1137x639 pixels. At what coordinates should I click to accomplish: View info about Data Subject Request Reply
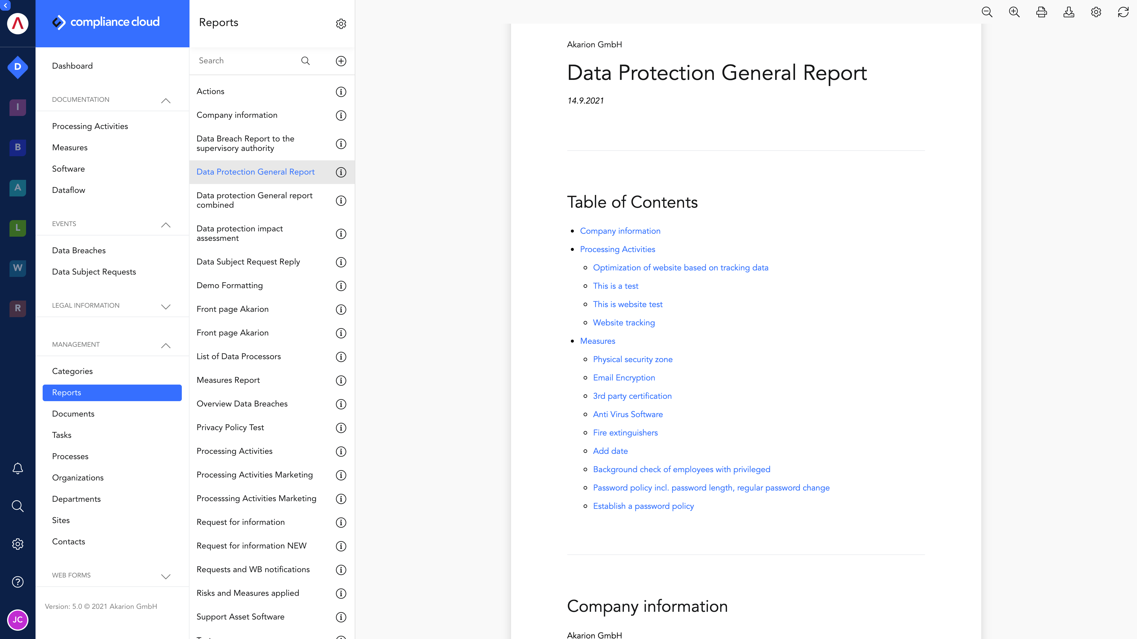click(340, 262)
